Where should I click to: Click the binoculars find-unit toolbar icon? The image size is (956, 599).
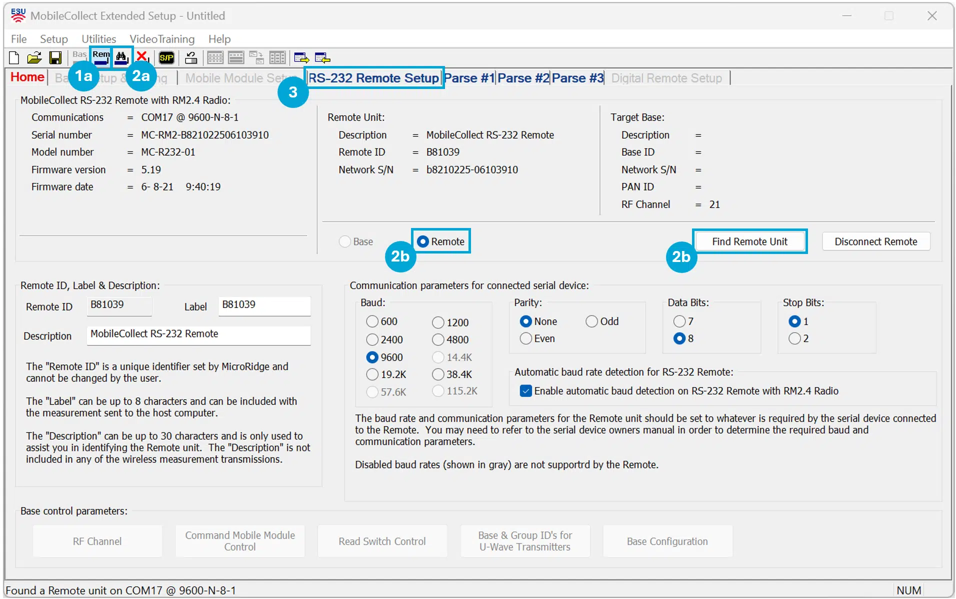(121, 57)
